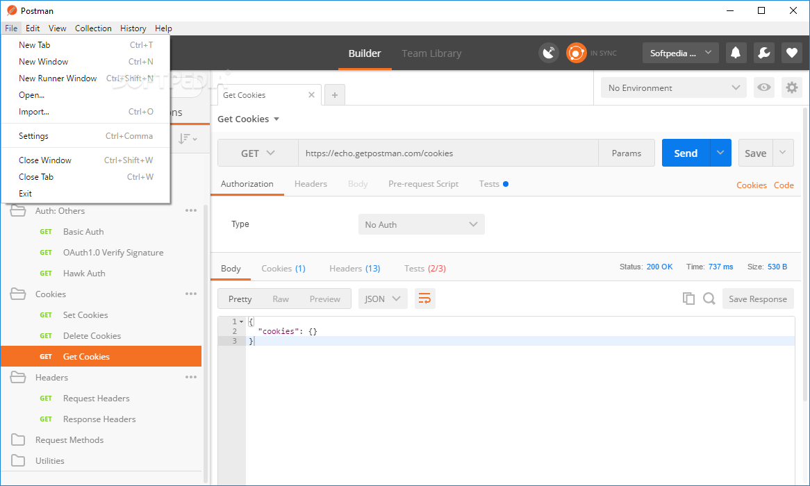Toggle line wrap in response viewer
This screenshot has height=486, width=810.
coord(424,299)
